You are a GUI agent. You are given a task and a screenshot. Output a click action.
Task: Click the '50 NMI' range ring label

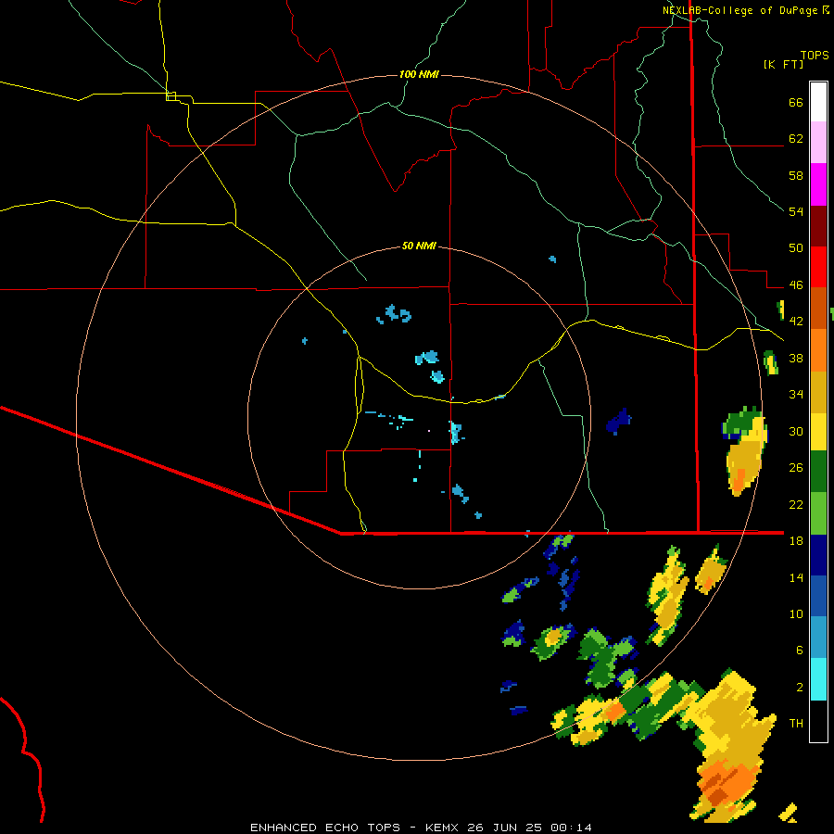[x=419, y=246]
